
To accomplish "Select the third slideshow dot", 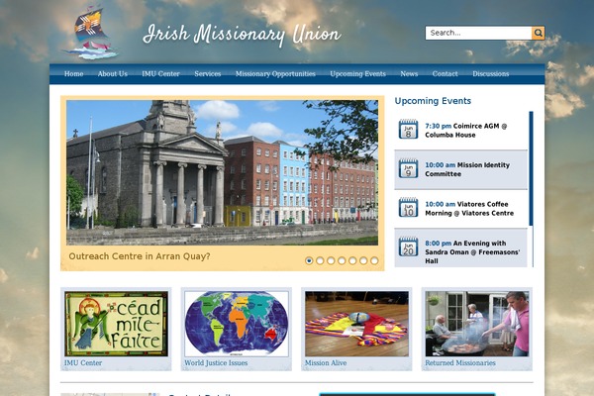I will click(x=331, y=260).
